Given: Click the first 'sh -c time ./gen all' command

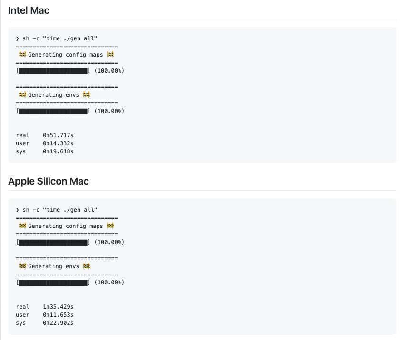Looking at the screenshot, I should (59, 38).
